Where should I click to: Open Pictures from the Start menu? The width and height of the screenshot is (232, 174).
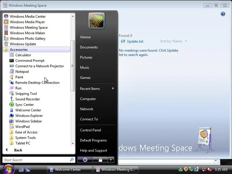tap(86, 57)
